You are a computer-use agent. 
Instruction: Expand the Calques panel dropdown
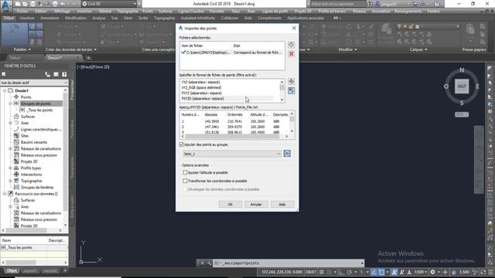(418, 49)
